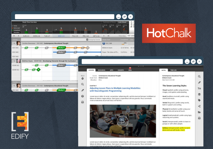213x149 pixels.
Task: Select the grey Study 1 marker on the Paper track
Action: coord(61,52)
